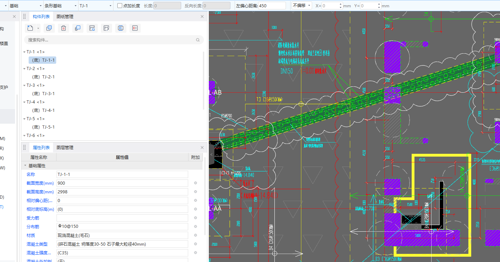500x262 pixels.
Task: Toggle the 受力筋 附加 radio dot
Action: click(196, 218)
